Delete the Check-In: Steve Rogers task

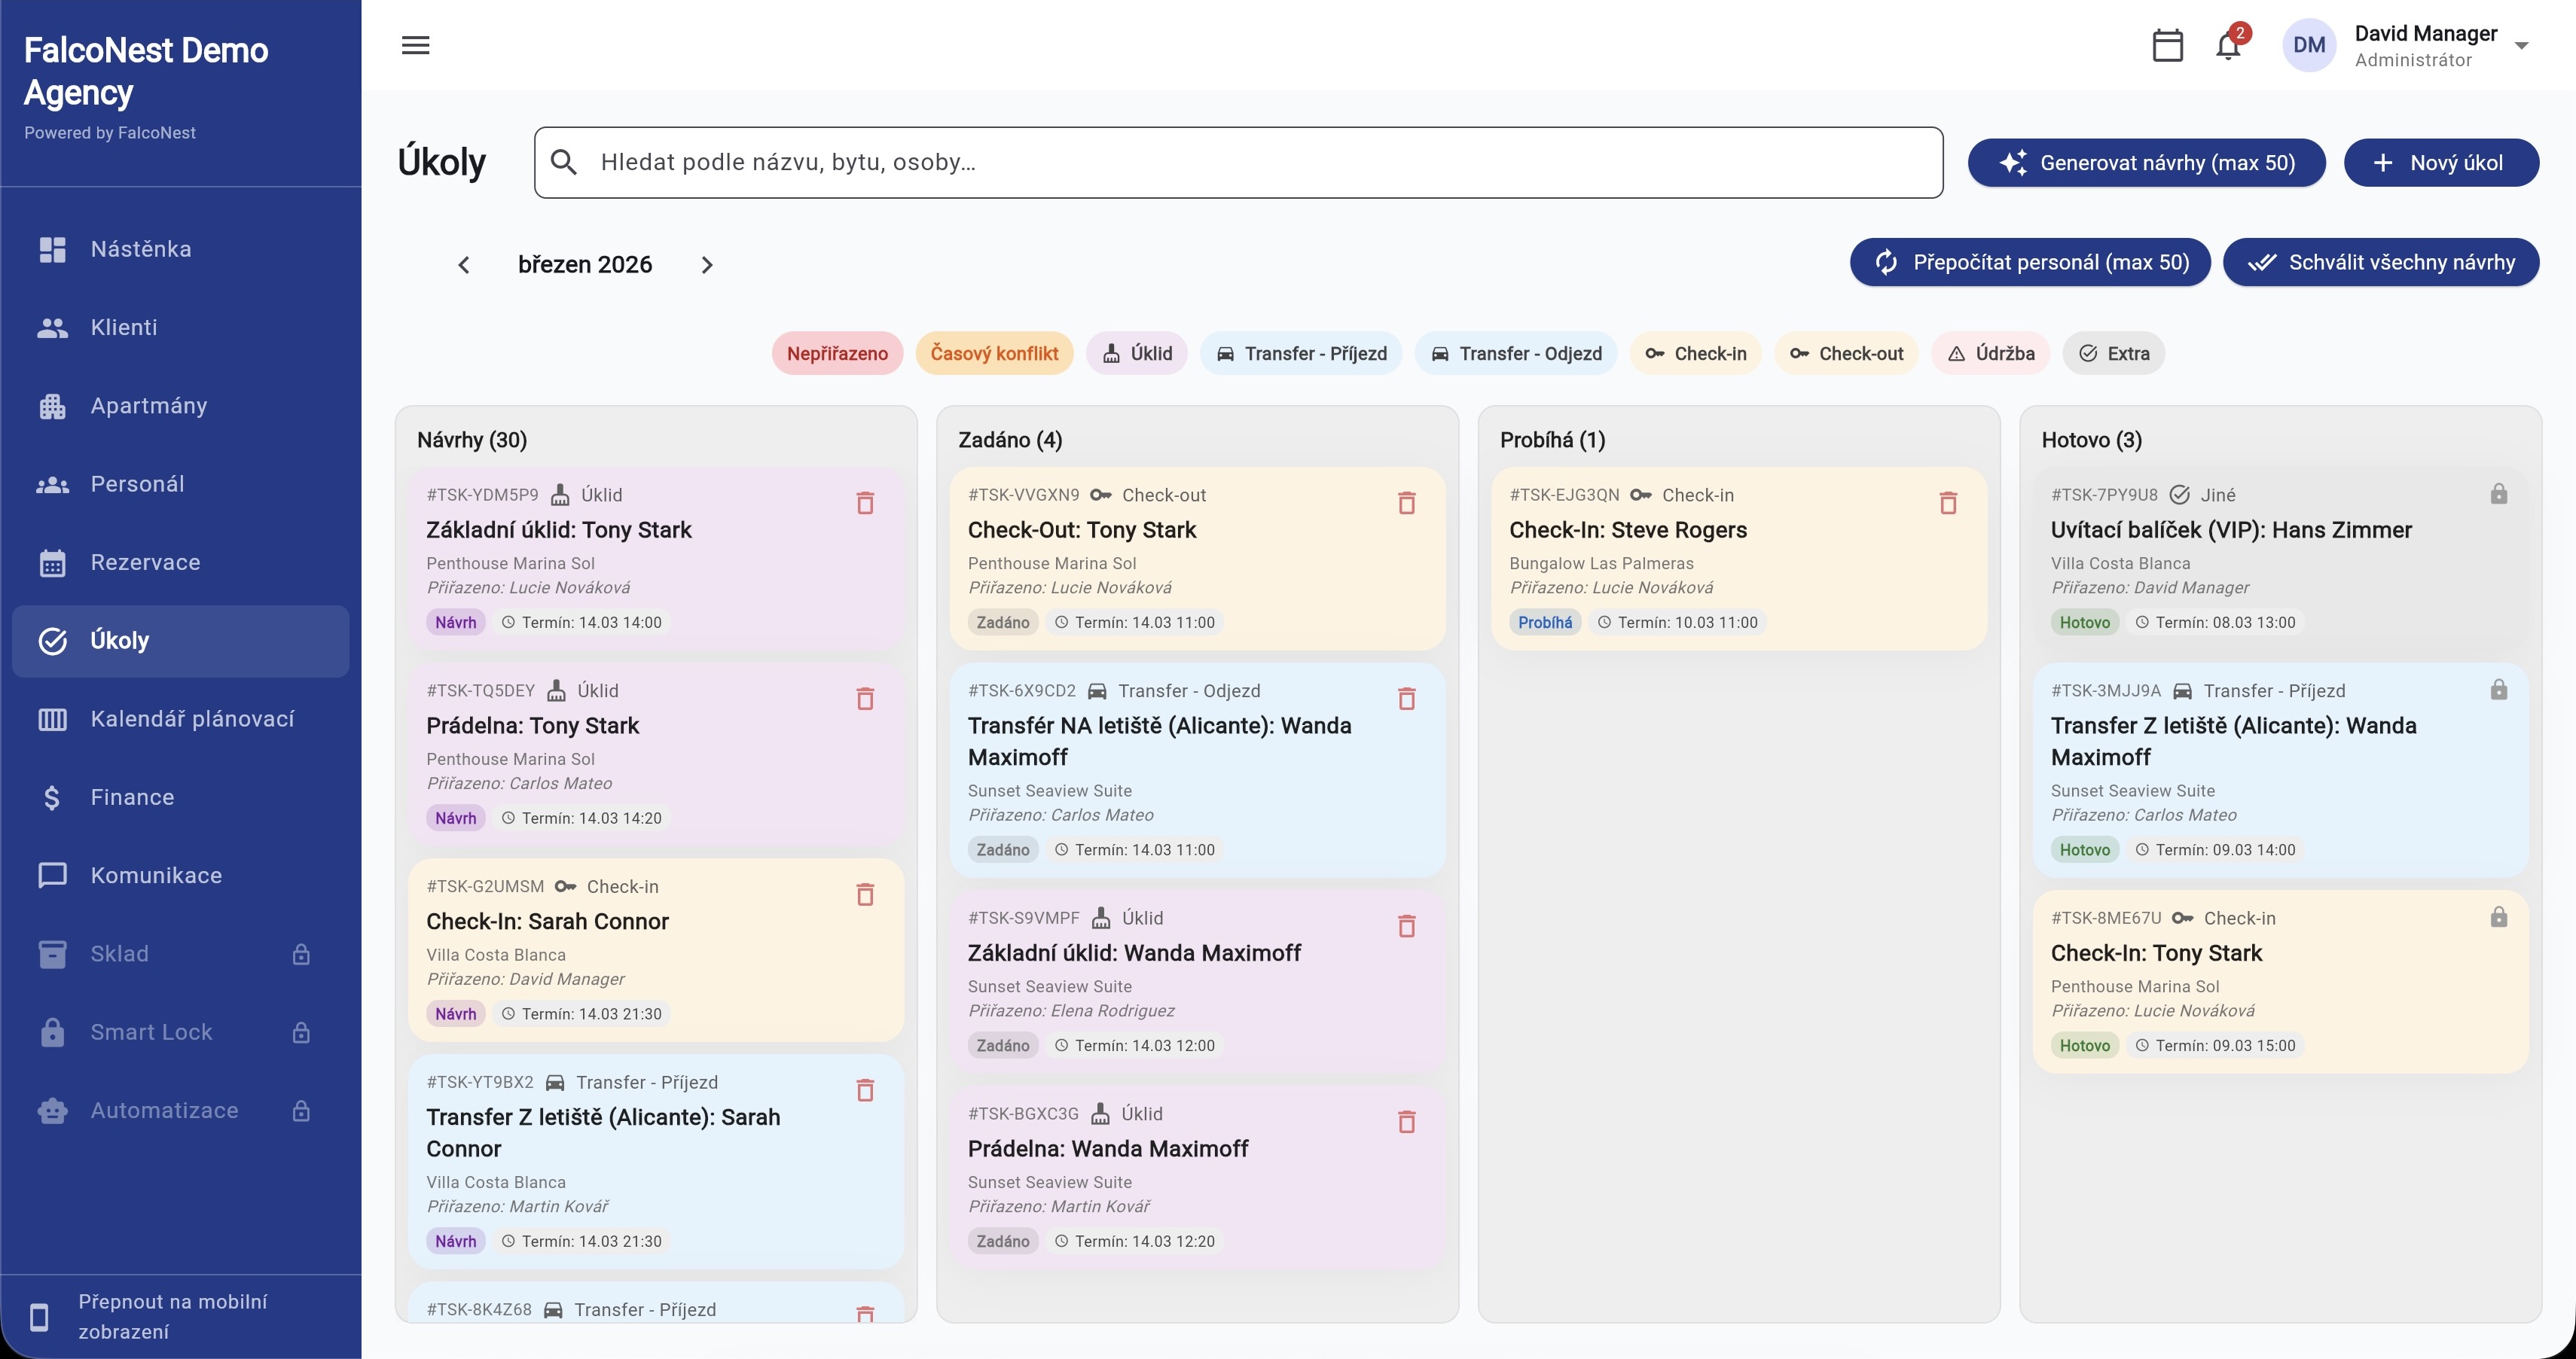(1947, 503)
